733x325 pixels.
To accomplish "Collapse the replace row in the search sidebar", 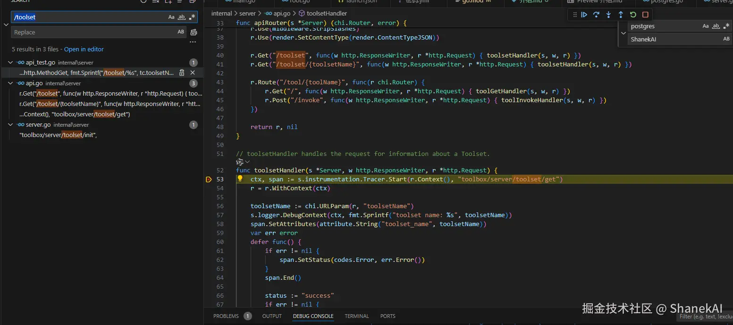I will 6,24.
